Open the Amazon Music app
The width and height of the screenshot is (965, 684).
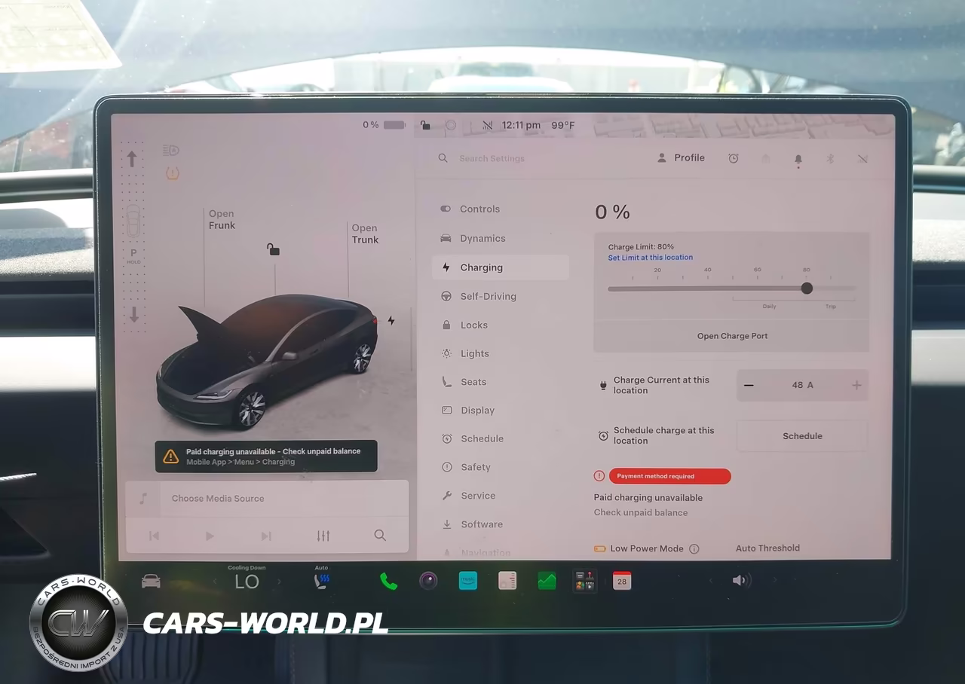[468, 581]
